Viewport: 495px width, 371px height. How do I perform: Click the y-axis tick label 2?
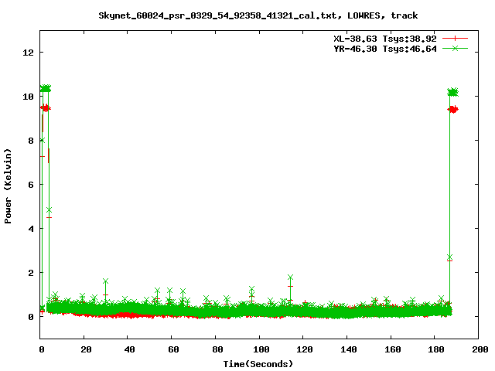click(x=31, y=273)
